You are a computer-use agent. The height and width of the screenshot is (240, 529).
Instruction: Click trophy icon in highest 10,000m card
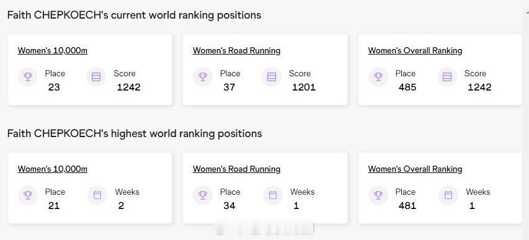pos(28,195)
